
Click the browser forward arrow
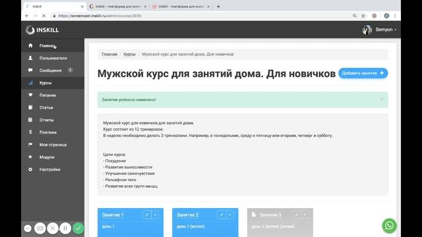click(35, 16)
